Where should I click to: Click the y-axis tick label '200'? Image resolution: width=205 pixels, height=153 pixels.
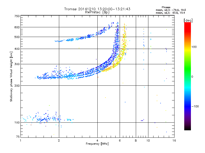pyautogui.click(x=17, y=86)
